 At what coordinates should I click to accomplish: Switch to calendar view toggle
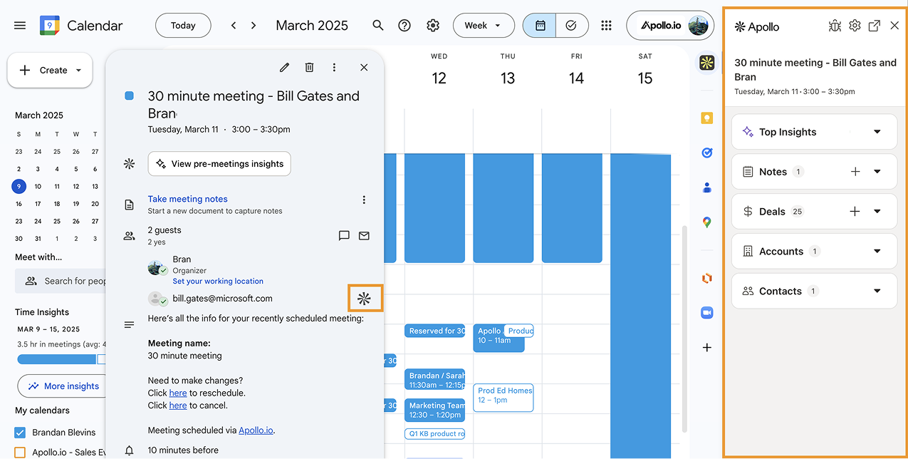540,26
